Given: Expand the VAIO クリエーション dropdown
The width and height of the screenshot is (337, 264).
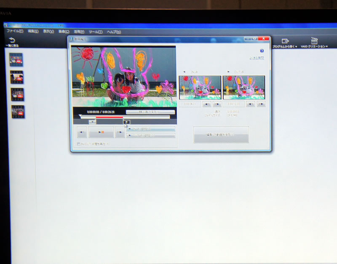Looking at the screenshot, I should pyautogui.click(x=314, y=43).
